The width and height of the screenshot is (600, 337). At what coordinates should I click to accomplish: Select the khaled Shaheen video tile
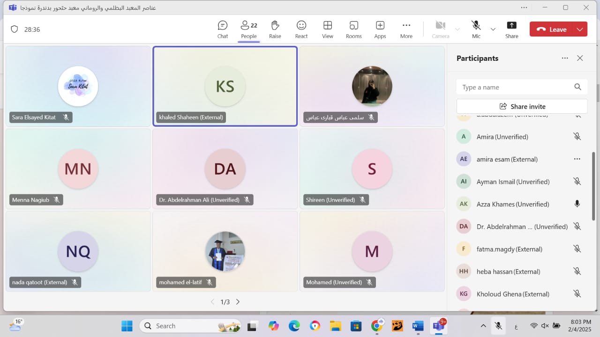pyautogui.click(x=225, y=86)
